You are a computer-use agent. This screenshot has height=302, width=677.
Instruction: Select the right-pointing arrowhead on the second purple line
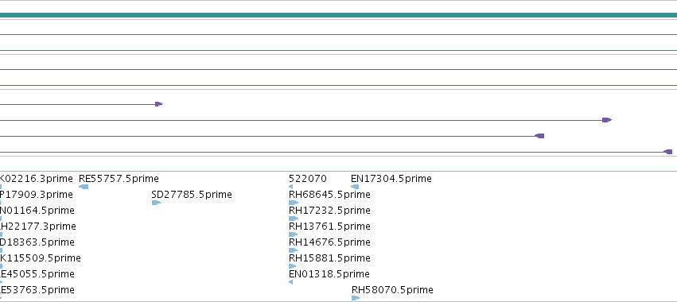point(607,120)
